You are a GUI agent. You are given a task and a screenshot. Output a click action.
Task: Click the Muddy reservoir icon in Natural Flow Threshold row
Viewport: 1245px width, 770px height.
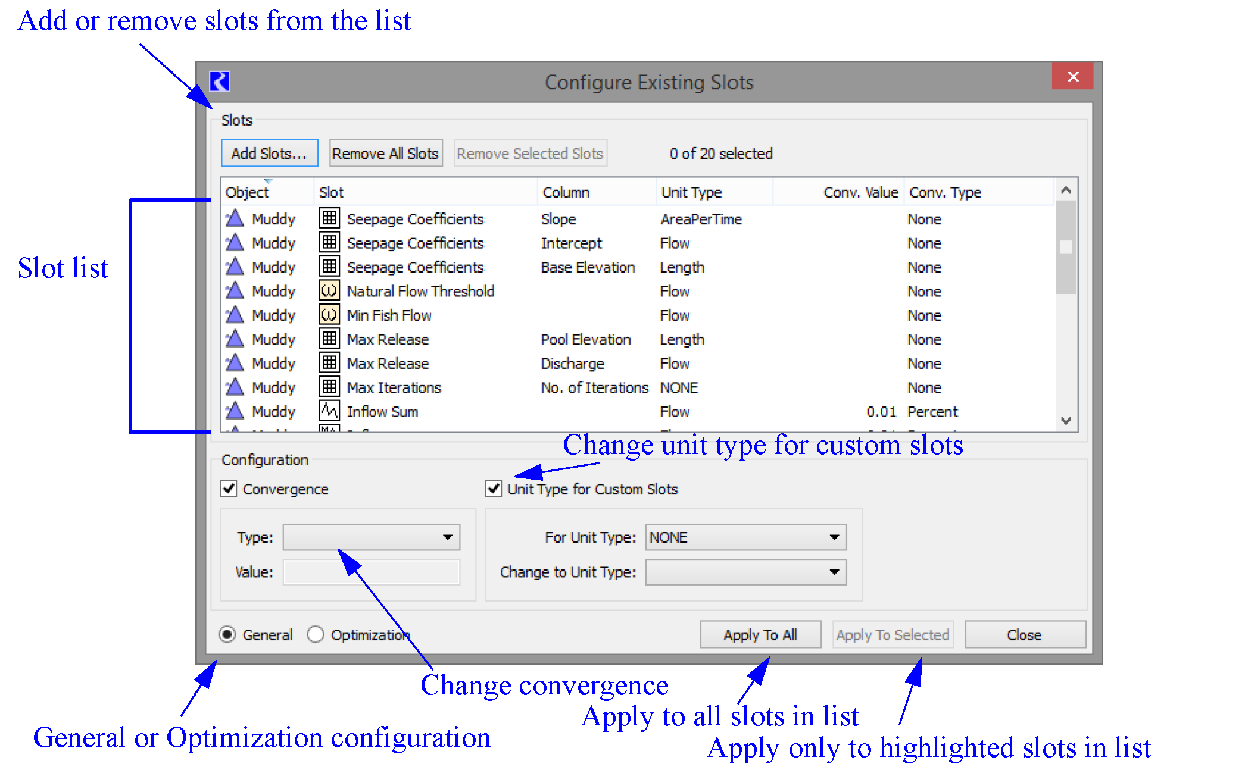[x=235, y=290]
